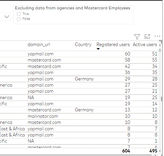Click active users value 21

tap(155, 91)
